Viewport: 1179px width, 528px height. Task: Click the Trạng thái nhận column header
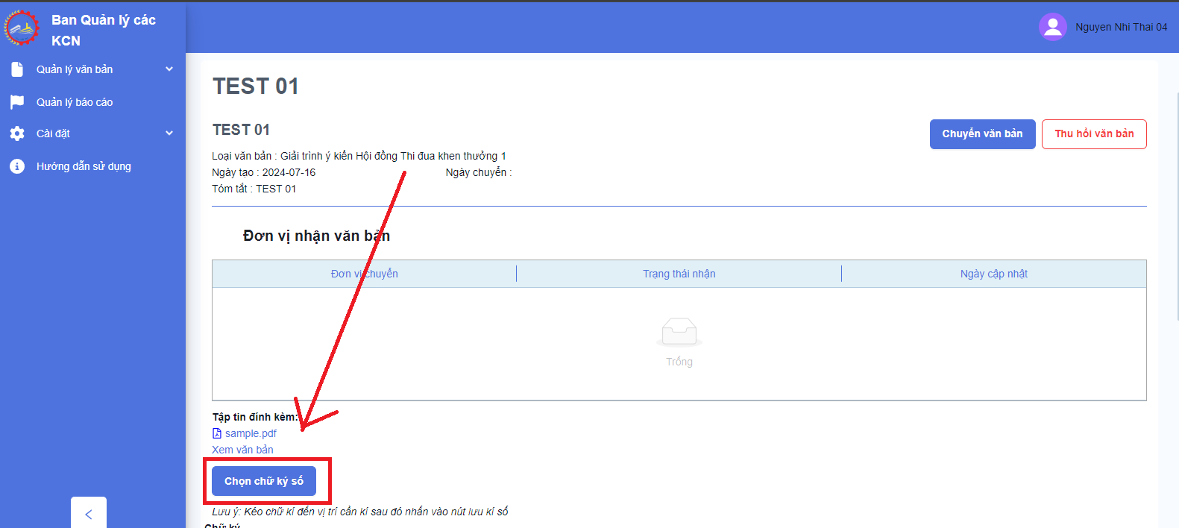679,274
